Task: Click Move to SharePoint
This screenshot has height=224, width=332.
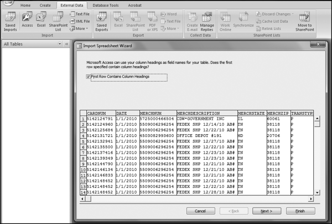Action: point(305,22)
